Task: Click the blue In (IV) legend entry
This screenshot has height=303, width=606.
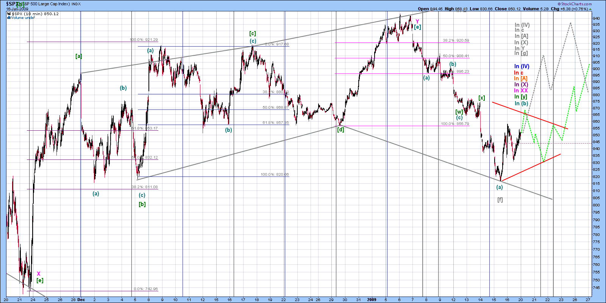Action: click(522, 66)
